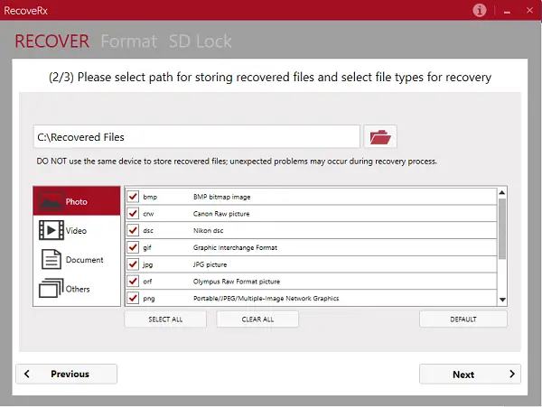Minimize the RecoveRx window
This screenshot has height=407, width=542.
pyautogui.click(x=507, y=12)
